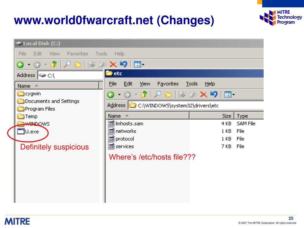Click Copy To icon in etc window
Image resolution: width=304 pixels, height=228 pixels.
tap(193, 94)
